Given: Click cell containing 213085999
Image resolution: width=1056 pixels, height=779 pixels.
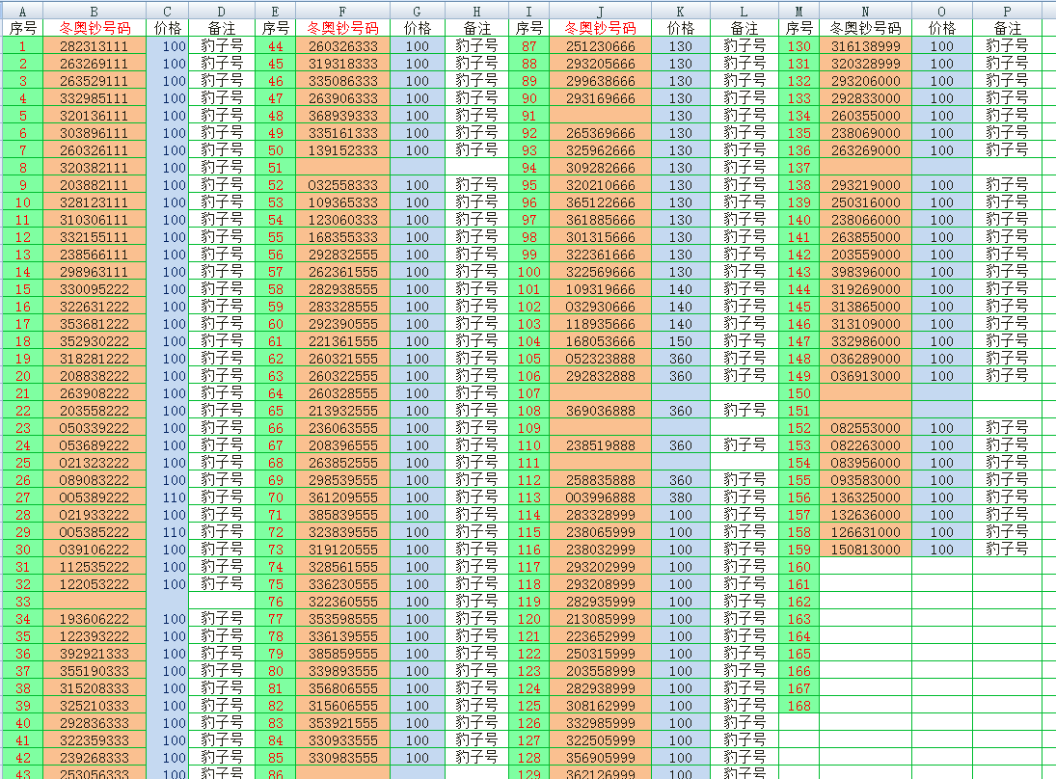Looking at the screenshot, I should [x=600, y=619].
